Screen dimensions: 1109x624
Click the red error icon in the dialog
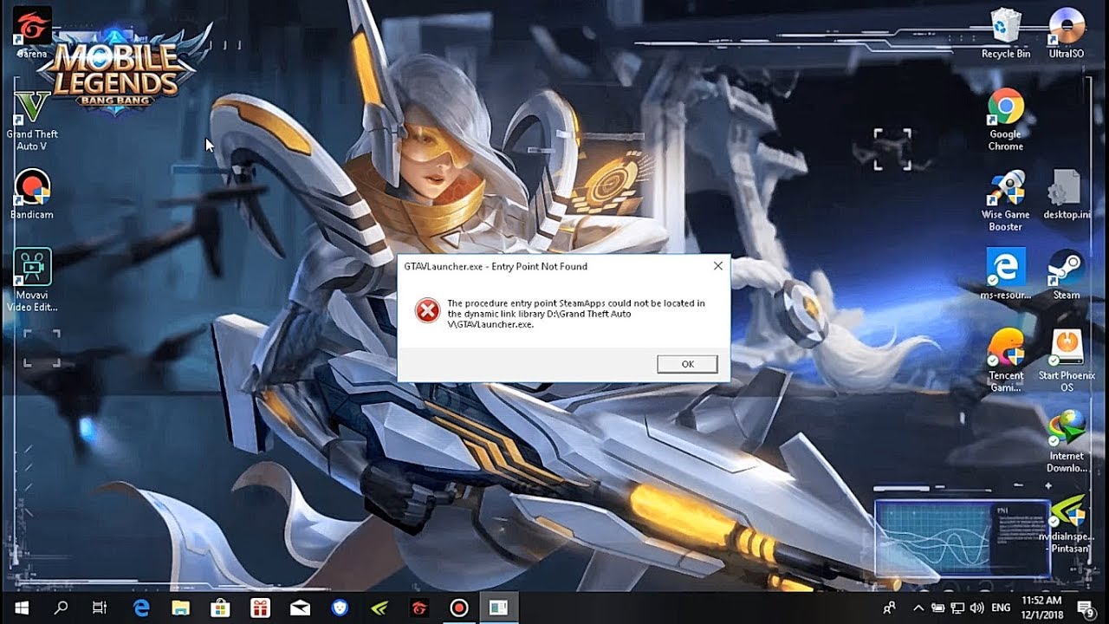pyautogui.click(x=427, y=309)
